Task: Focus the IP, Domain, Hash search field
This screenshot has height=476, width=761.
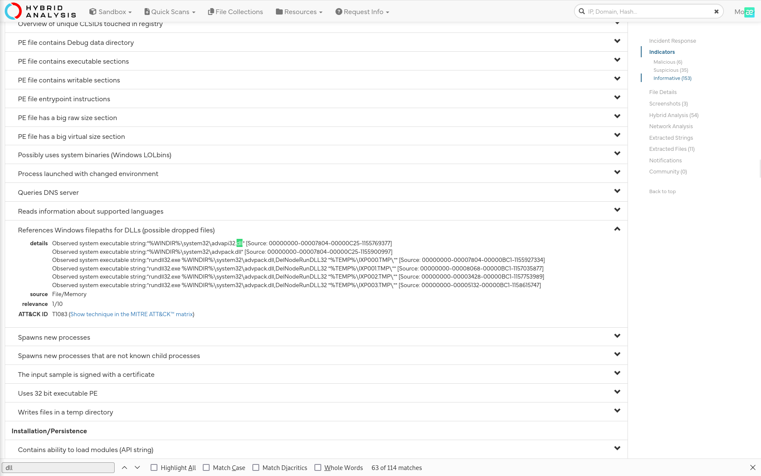Action: (648, 12)
